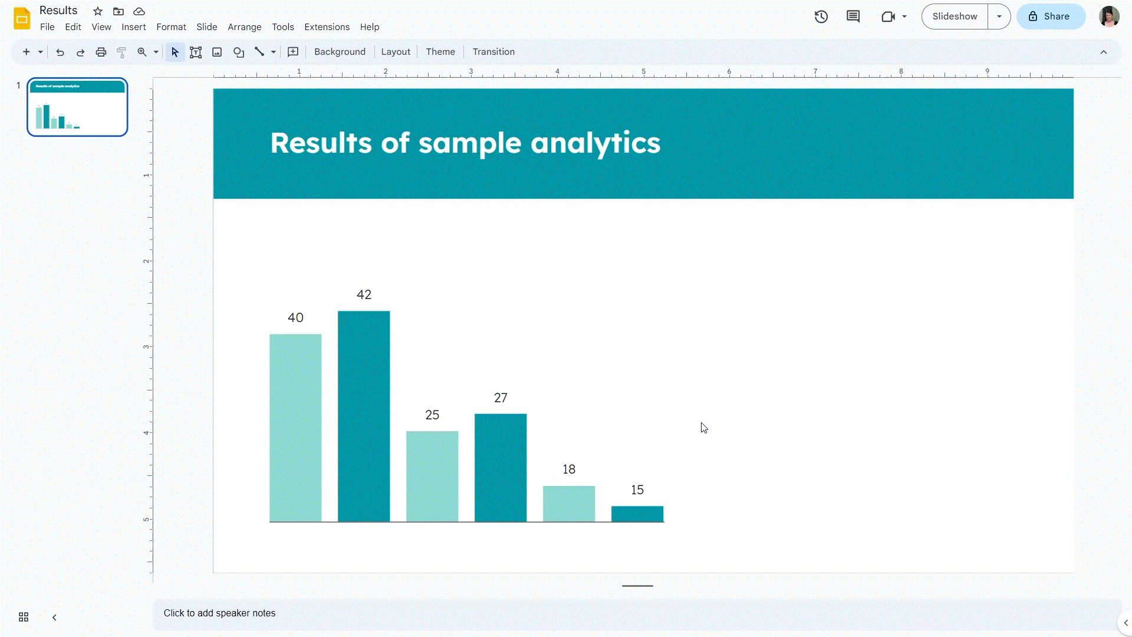This screenshot has height=637, width=1132.
Task: Click the Comment icon in top bar
Action: [853, 17]
